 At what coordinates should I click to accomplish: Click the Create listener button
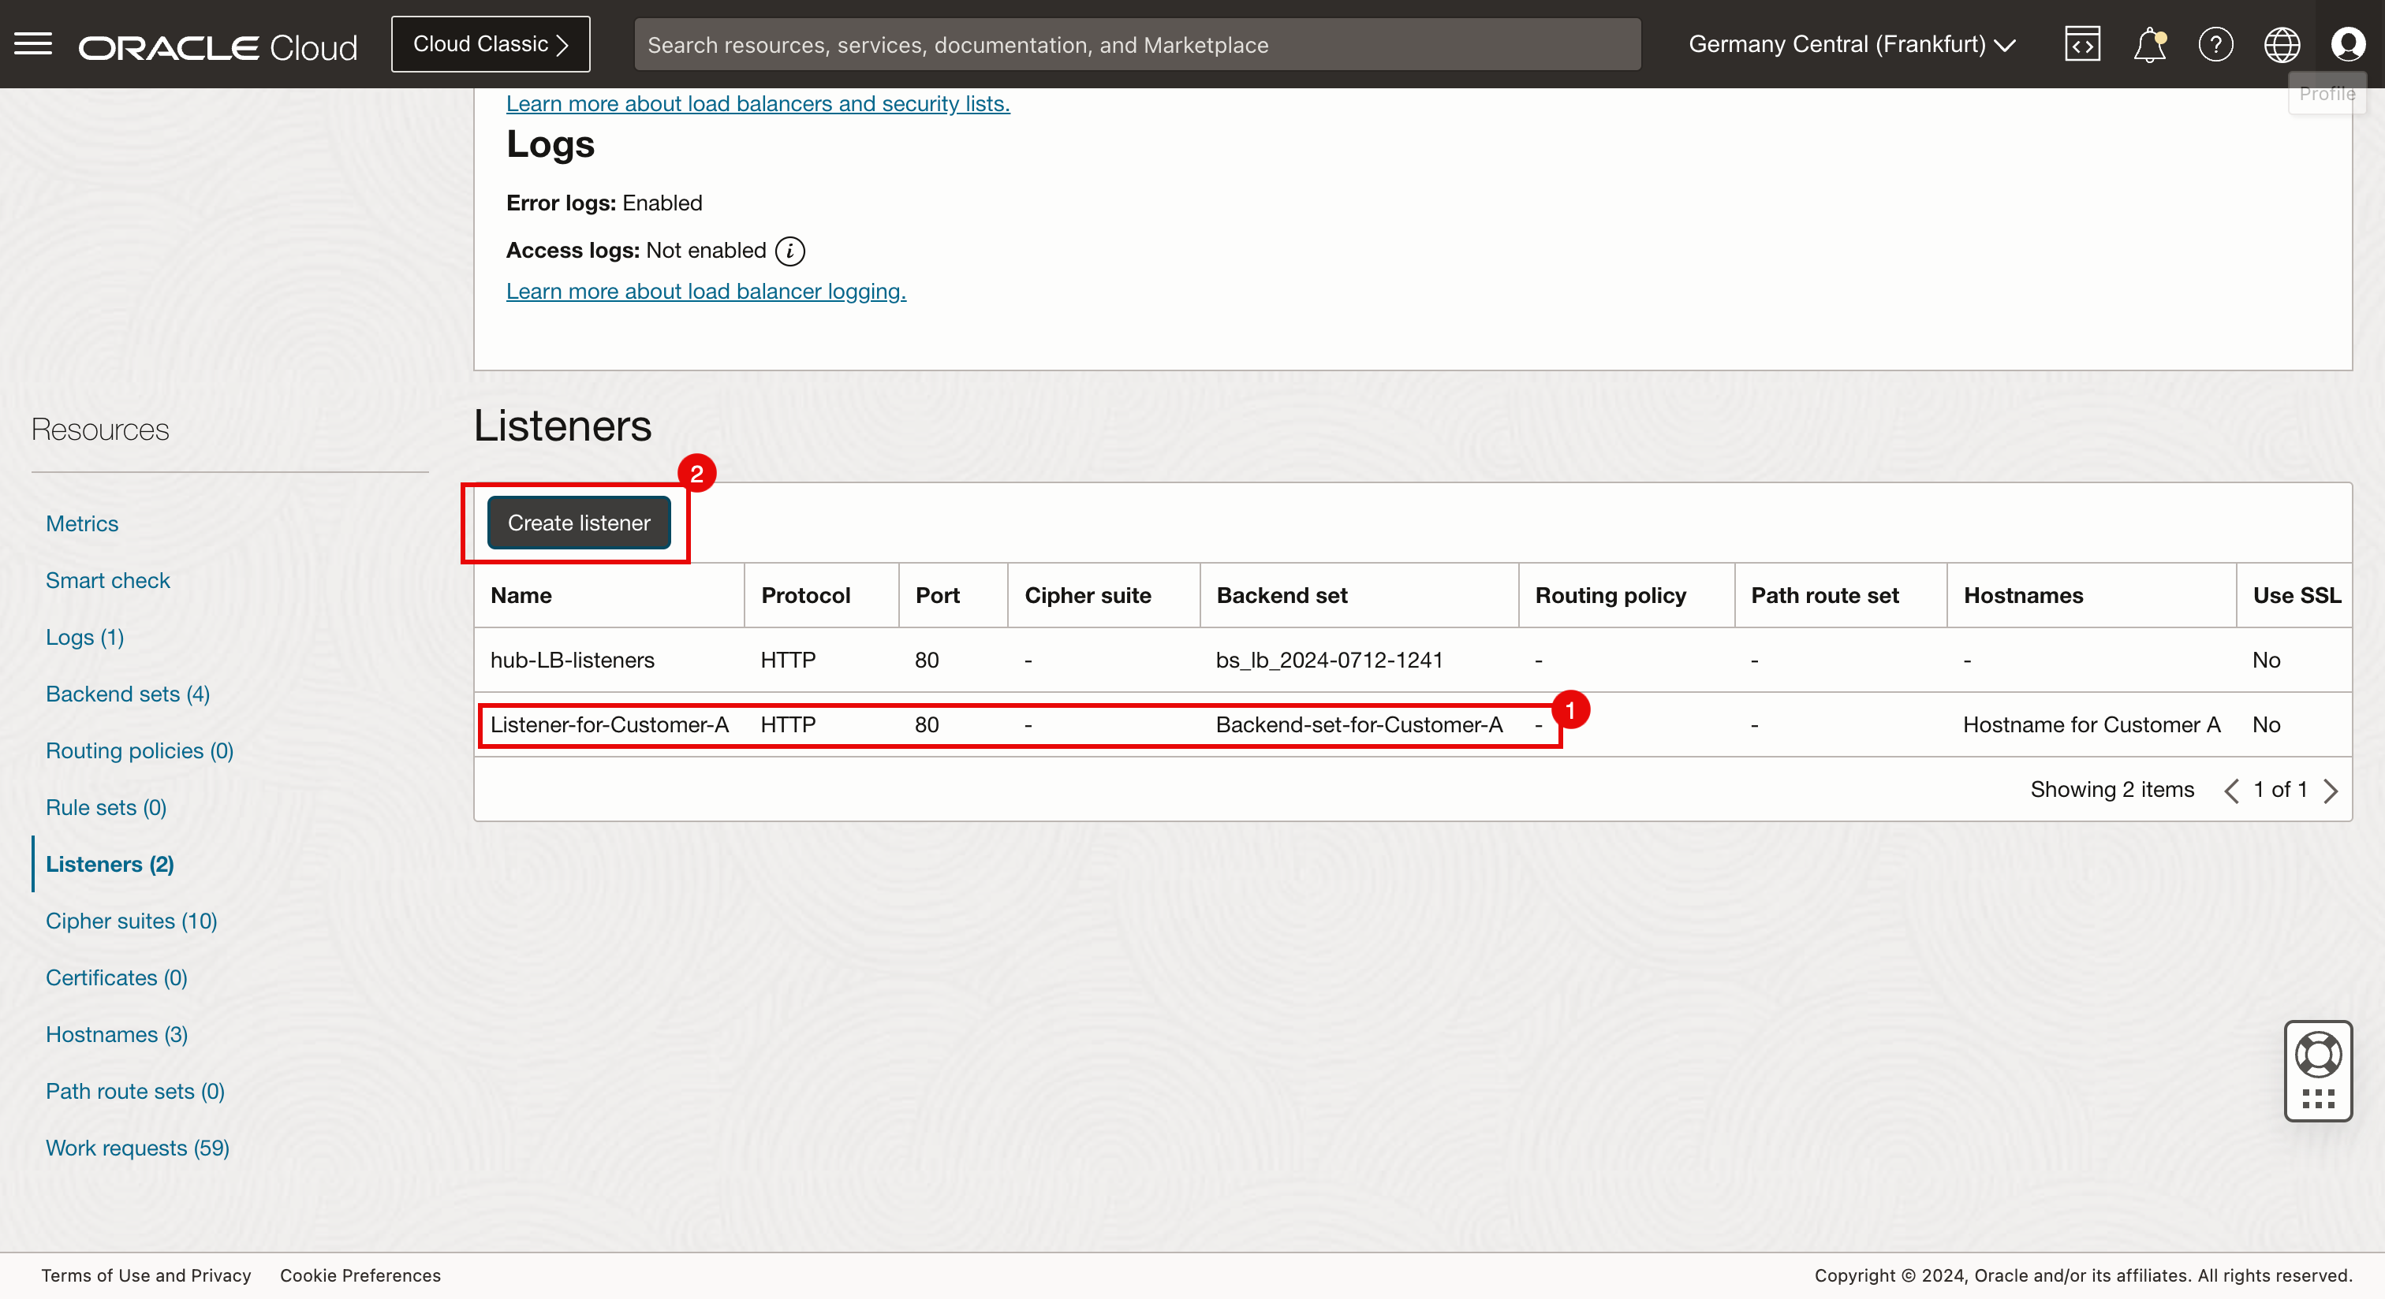(579, 523)
